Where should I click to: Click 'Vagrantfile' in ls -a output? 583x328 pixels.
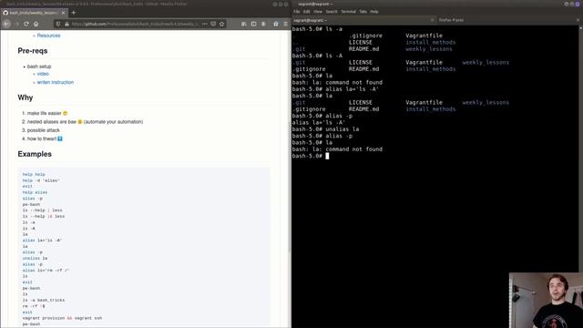(424, 36)
